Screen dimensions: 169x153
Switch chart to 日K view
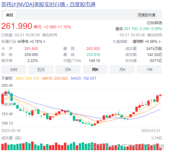(68, 70)
